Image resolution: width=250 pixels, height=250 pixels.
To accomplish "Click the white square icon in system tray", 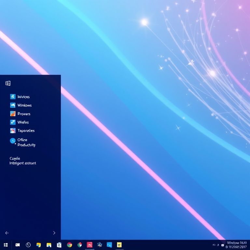I will point(223,245).
